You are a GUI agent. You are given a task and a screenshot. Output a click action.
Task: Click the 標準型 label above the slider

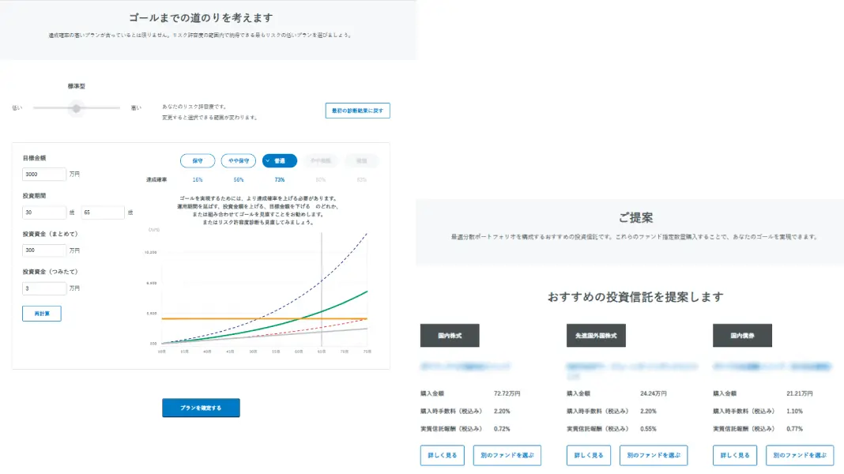click(x=77, y=86)
